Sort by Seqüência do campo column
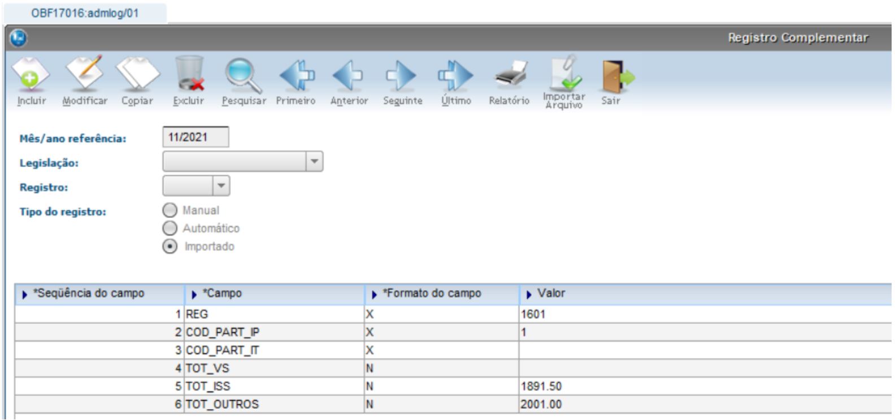Screen dimensions: 895x420 pos(99,294)
